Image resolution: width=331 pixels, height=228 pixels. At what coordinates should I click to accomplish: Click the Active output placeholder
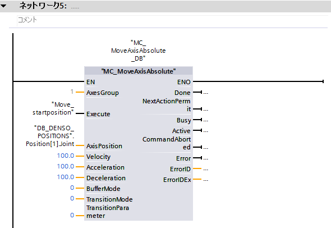tap(206, 131)
